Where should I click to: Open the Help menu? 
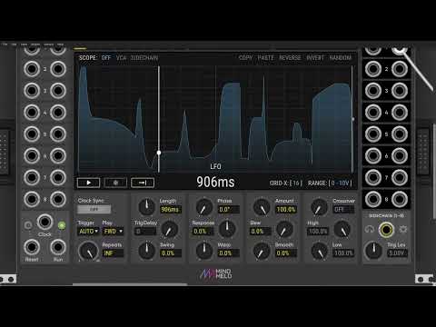pyautogui.click(x=61, y=45)
